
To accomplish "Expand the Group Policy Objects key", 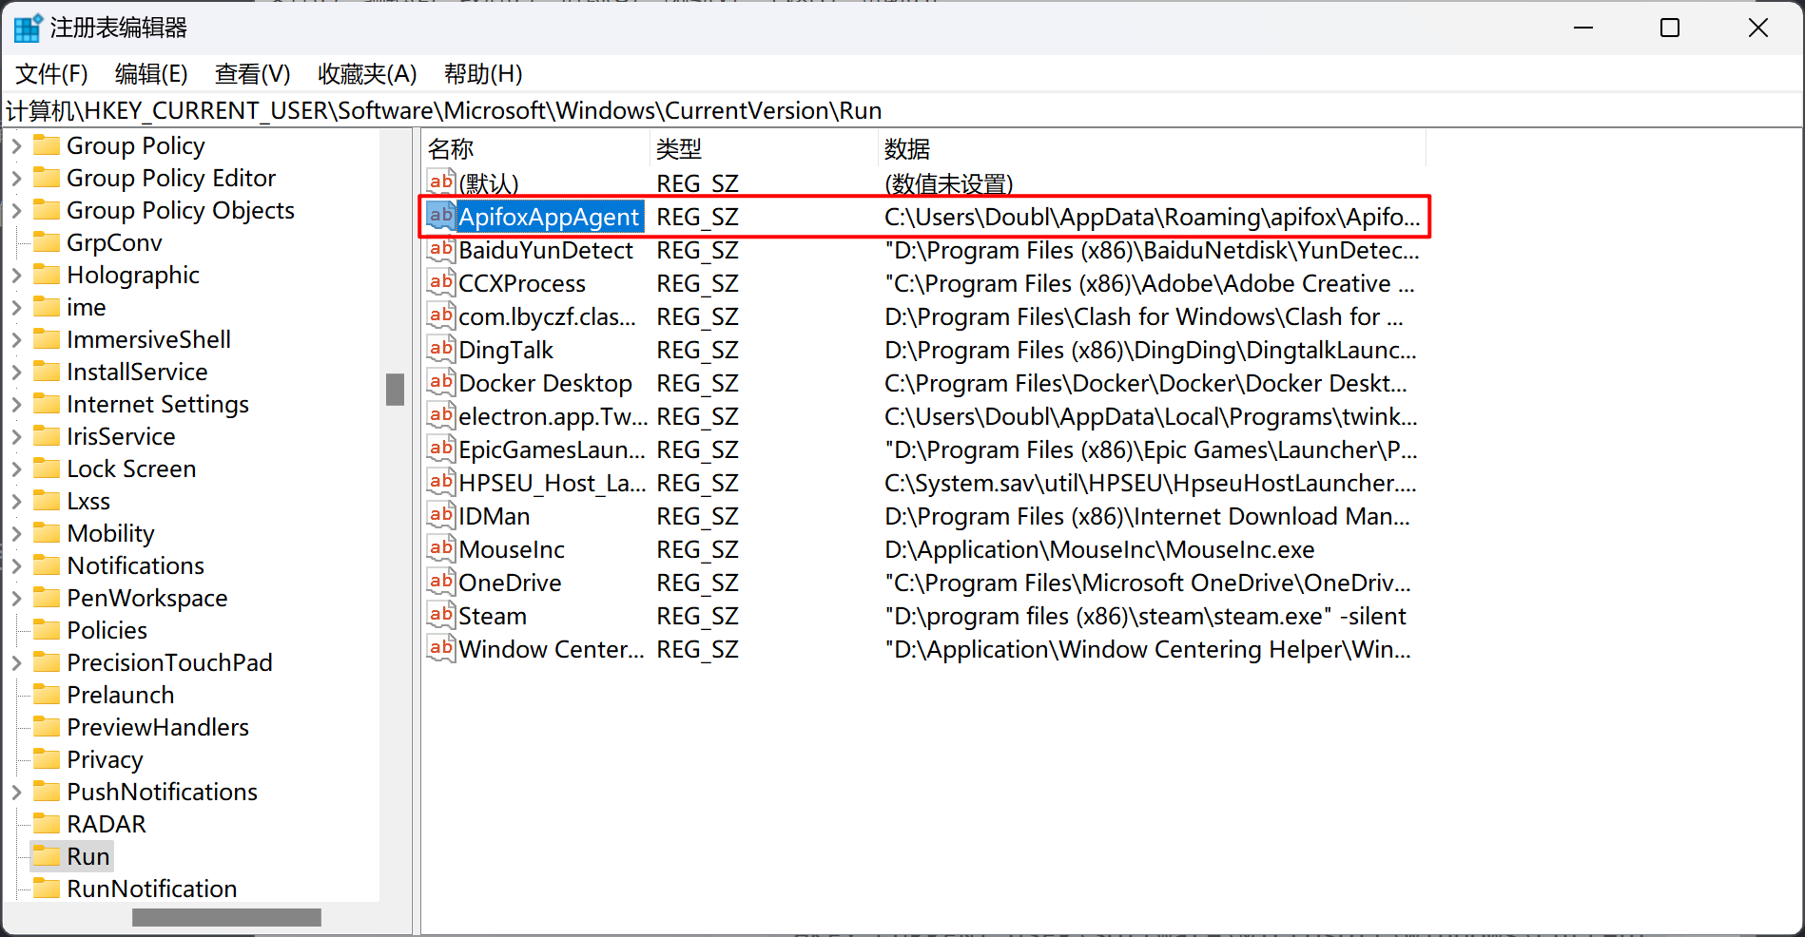I will point(16,211).
